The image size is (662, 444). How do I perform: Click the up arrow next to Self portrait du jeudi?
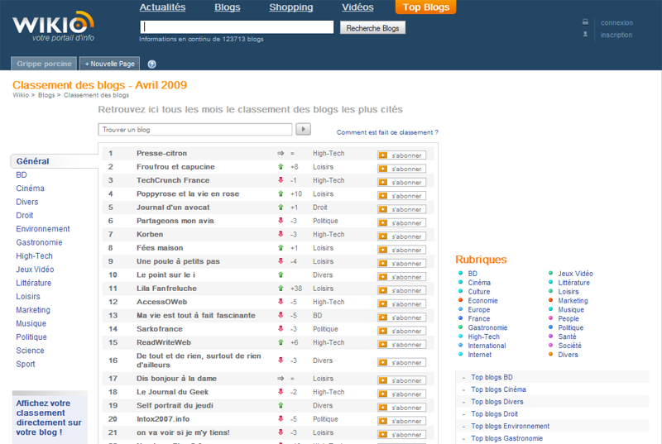click(x=281, y=405)
